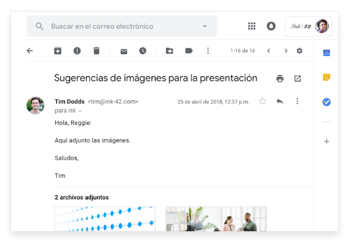
Task: Open more options for Tim's message
Action: [x=298, y=101]
